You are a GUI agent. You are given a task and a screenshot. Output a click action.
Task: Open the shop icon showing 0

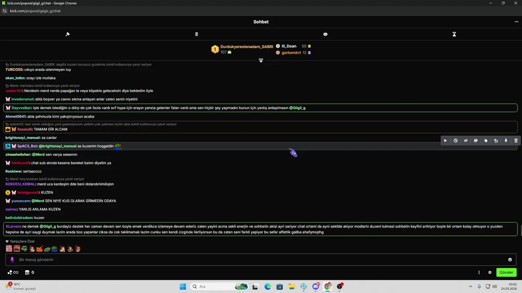tap(29, 273)
